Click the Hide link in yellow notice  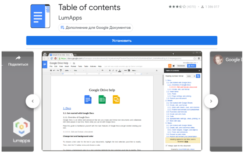186,141
